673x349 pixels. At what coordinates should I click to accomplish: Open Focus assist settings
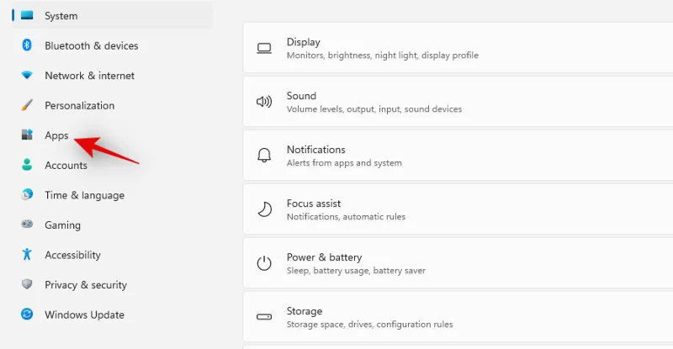(x=454, y=209)
